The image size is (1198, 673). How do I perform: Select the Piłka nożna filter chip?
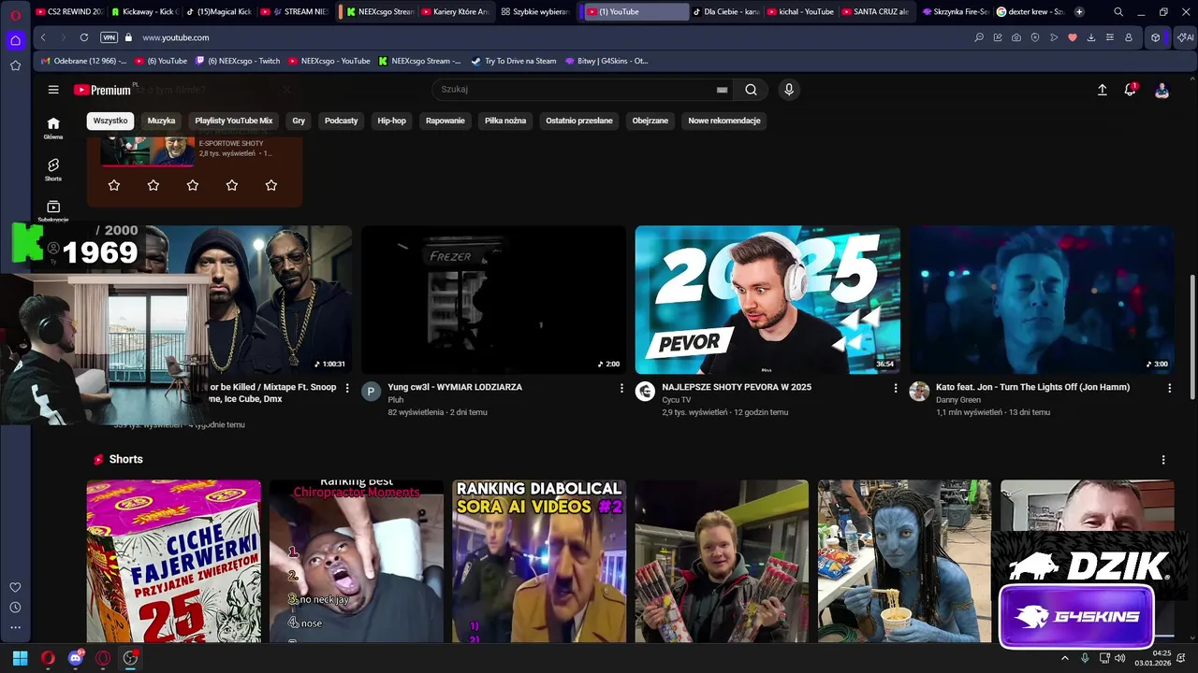[505, 121]
